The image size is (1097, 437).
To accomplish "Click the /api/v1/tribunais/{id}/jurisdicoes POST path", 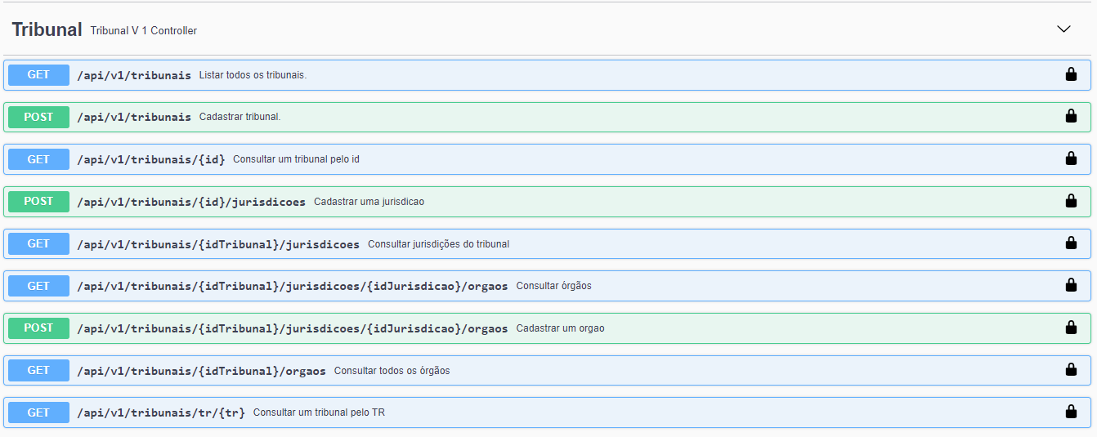I will pos(190,202).
